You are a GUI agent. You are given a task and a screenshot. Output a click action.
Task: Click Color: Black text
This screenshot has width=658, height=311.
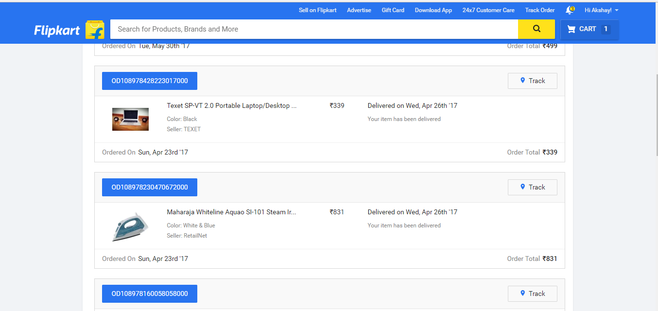pyautogui.click(x=182, y=119)
